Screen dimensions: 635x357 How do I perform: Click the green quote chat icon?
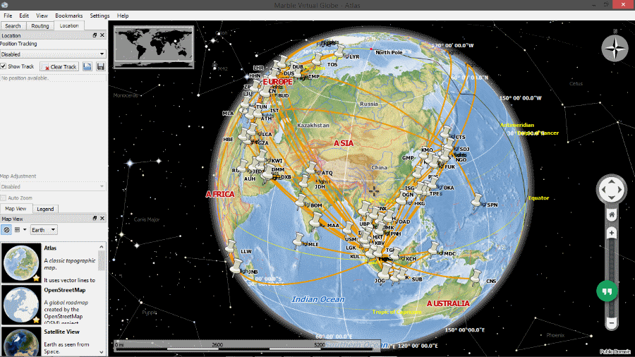(607, 291)
